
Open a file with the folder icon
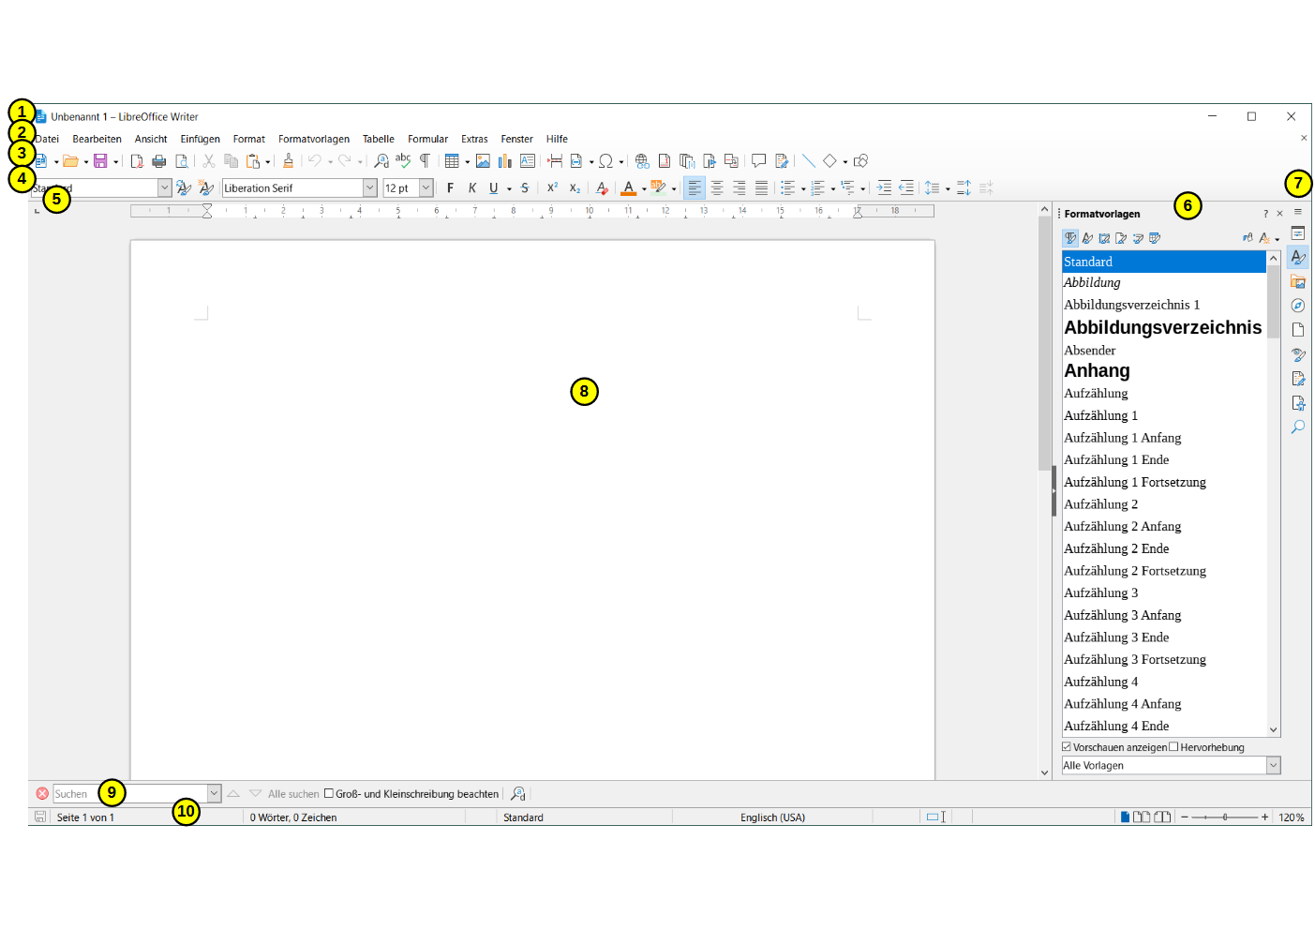pyautogui.click(x=70, y=161)
